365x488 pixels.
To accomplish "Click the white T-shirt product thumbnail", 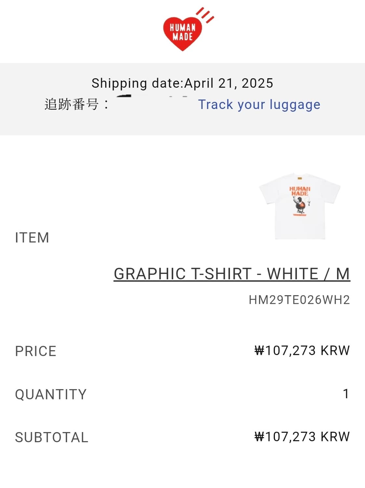I will (x=300, y=206).
